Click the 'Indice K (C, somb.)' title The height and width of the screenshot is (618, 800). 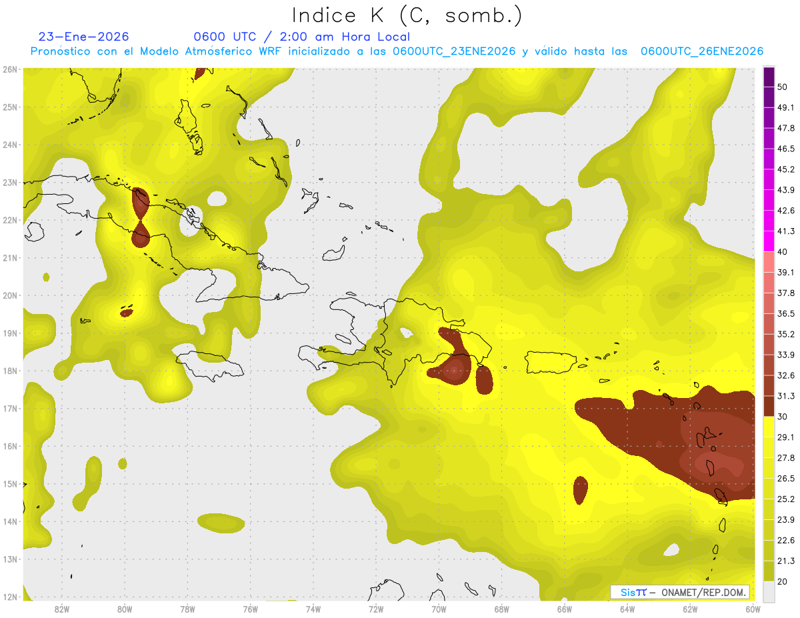[407, 15]
